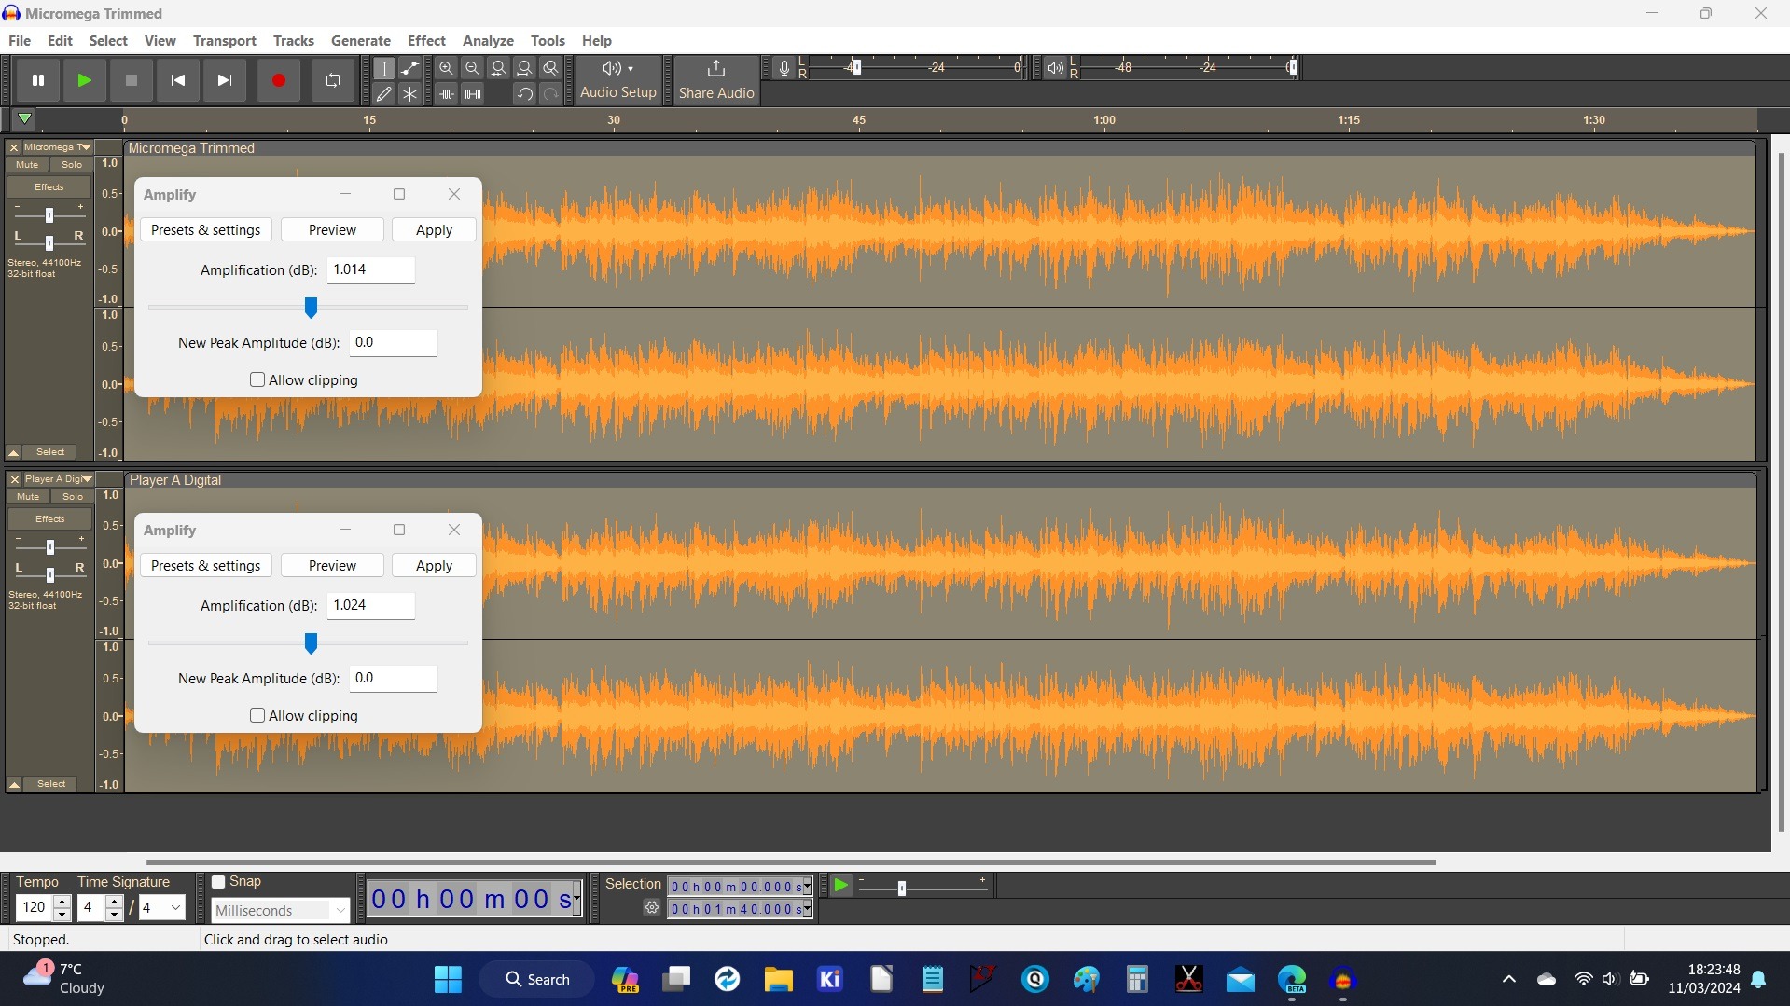Open the Selection settings gear icon

click(652, 907)
